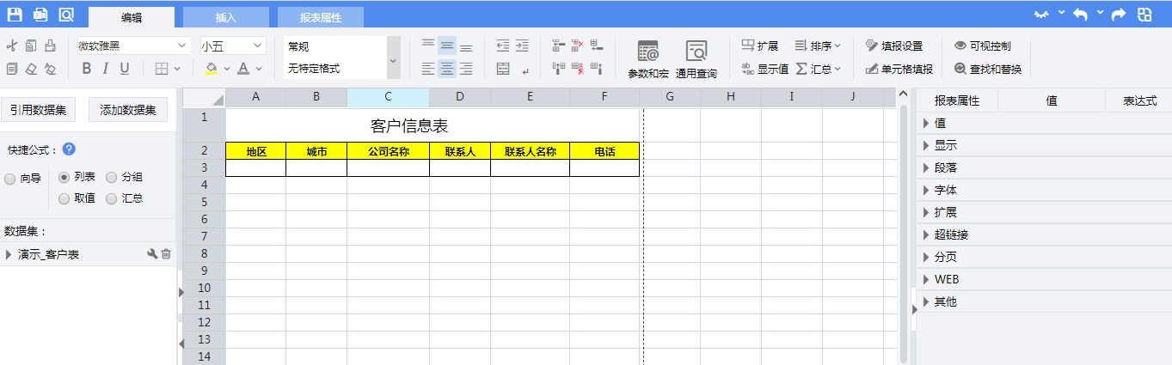Open the 参数和宏 parameters and macros tool
The height and width of the screenshot is (365, 1172).
pos(647,58)
